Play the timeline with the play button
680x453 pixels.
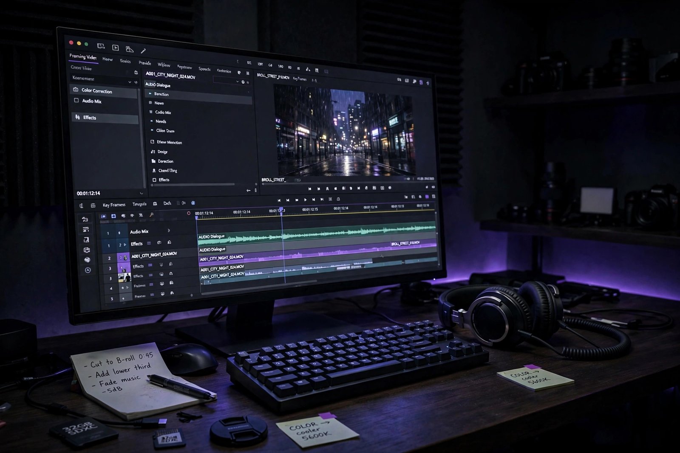click(x=305, y=200)
